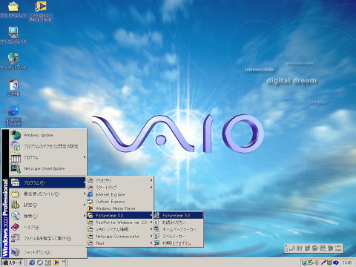Open お読みください readme document entry
Image resolution: width=356 pixels, height=267 pixels.
coord(178,222)
